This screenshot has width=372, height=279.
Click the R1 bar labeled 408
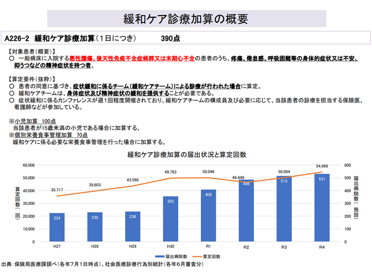(x=208, y=215)
